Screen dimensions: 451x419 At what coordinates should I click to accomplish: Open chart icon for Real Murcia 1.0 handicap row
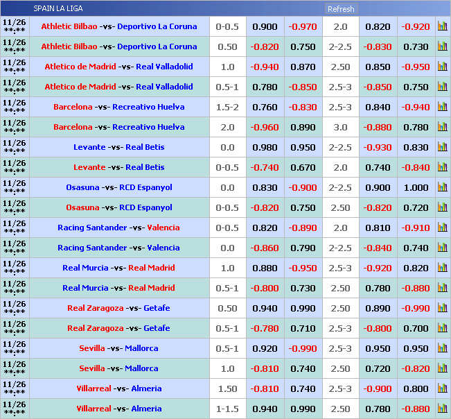coord(442,268)
